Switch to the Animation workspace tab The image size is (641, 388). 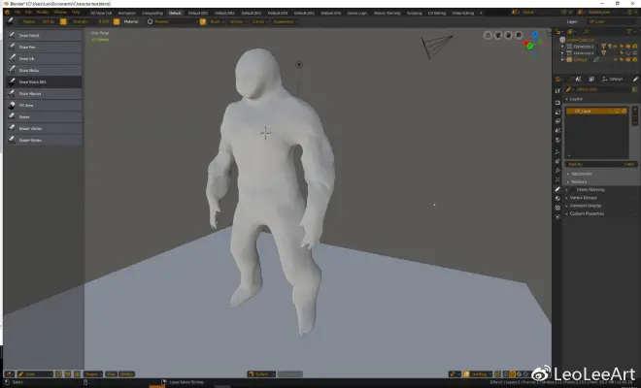coord(126,13)
